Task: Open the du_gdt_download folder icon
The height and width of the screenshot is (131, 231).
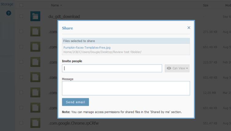Action: (x=35, y=16)
